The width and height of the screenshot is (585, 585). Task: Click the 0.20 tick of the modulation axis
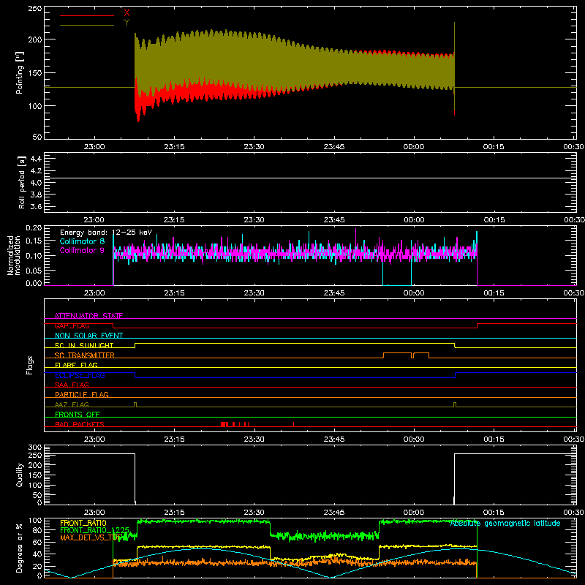[x=34, y=228]
